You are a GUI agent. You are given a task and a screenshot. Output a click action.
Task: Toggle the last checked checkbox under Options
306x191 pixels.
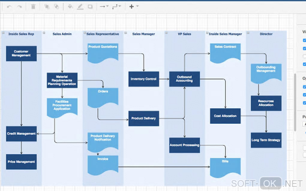304,103
